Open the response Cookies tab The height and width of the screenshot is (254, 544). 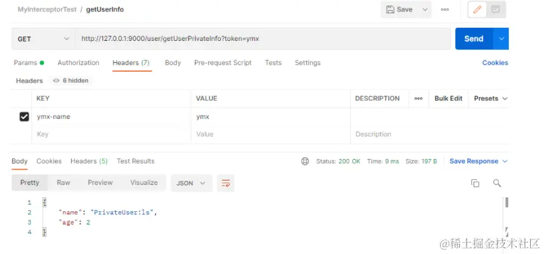pyautogui.click(x=49, y=161)
